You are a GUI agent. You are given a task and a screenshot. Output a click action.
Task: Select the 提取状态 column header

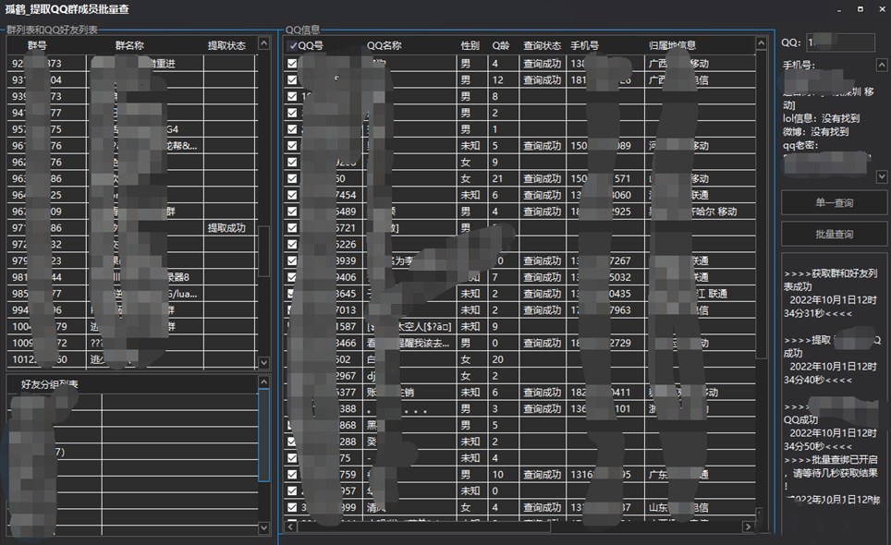[x=226, y=45]
